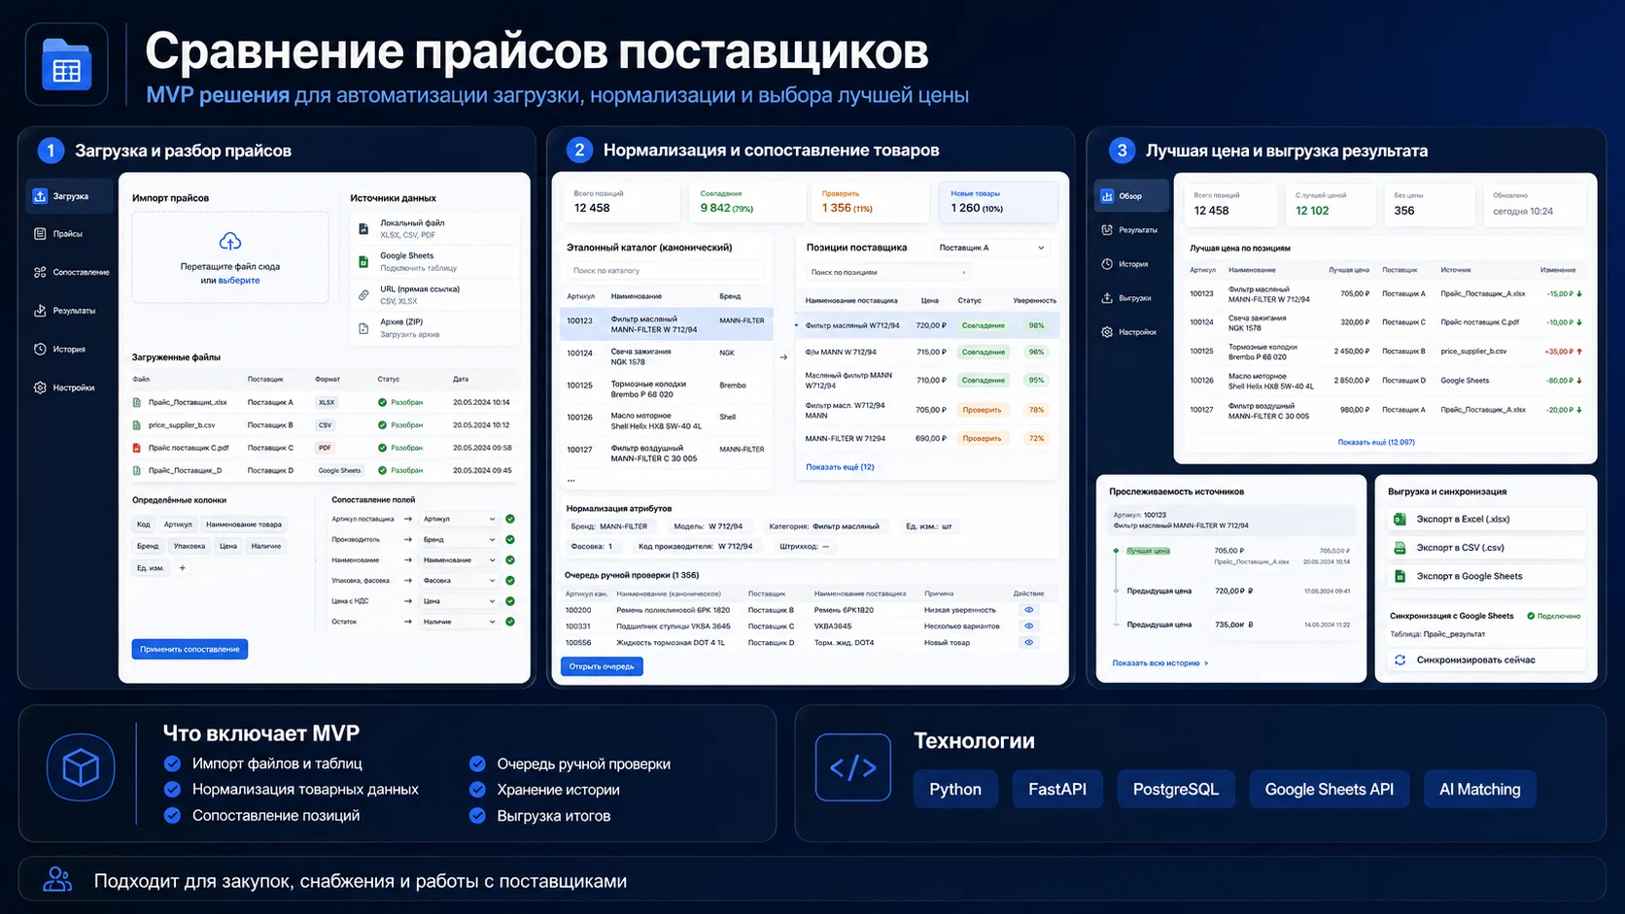Toggle green check for Производитель mapping
Image resolution: width=1625 pixels, height=914 pixels.
[510, 539]
